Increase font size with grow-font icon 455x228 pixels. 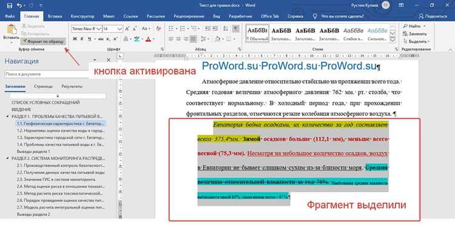point(127,29)
